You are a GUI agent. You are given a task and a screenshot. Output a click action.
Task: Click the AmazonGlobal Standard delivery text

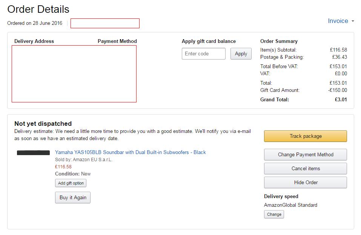[x=290, y=205]
